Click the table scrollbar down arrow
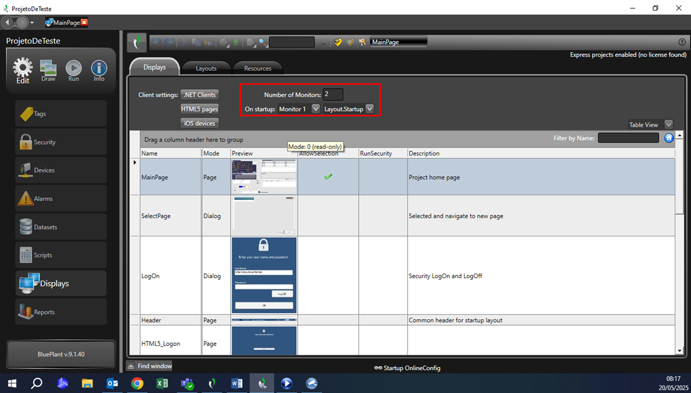This screenshot has width=691, height=393. pyautogui.click(x=679, y=351)
